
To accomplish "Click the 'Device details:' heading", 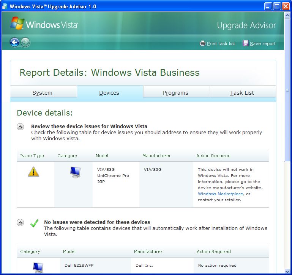I will pos(45,112).
